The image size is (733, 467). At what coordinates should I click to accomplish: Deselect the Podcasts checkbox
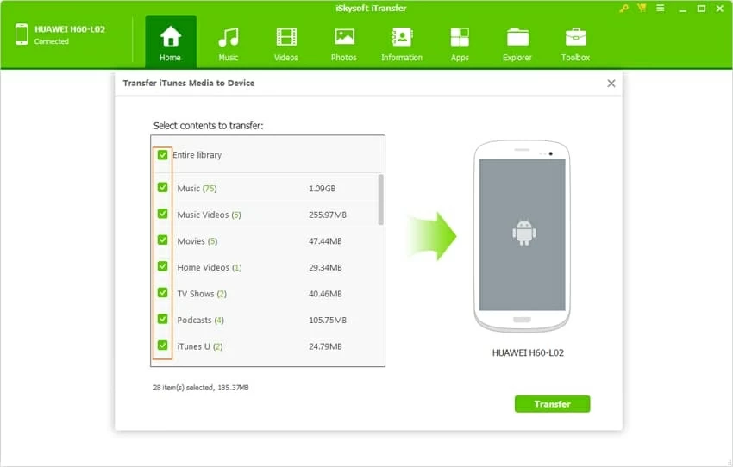(162, 320)
